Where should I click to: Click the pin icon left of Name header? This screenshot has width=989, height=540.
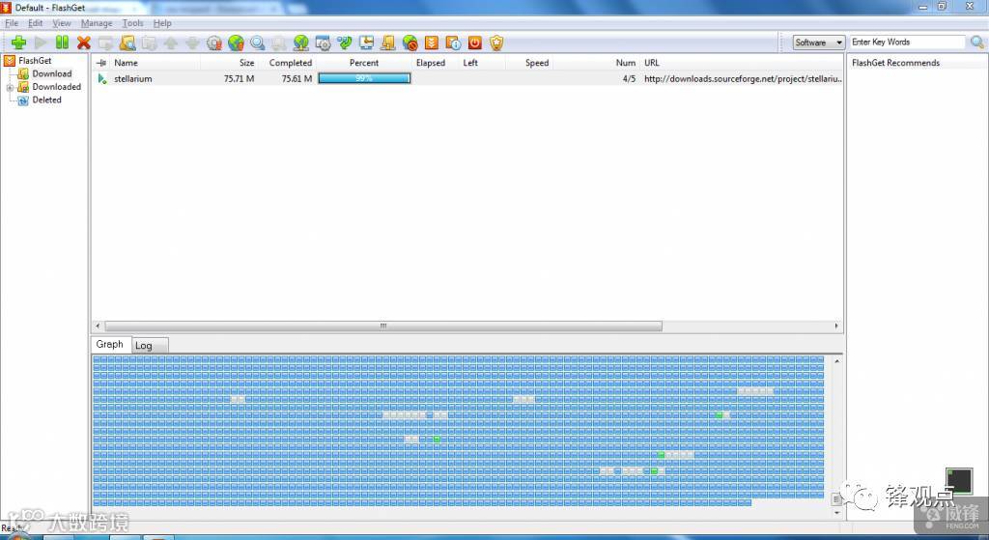[x=101, y=63]
